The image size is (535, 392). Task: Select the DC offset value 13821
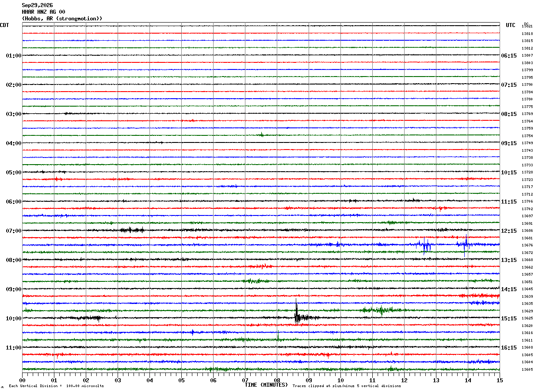click(527, 27)
